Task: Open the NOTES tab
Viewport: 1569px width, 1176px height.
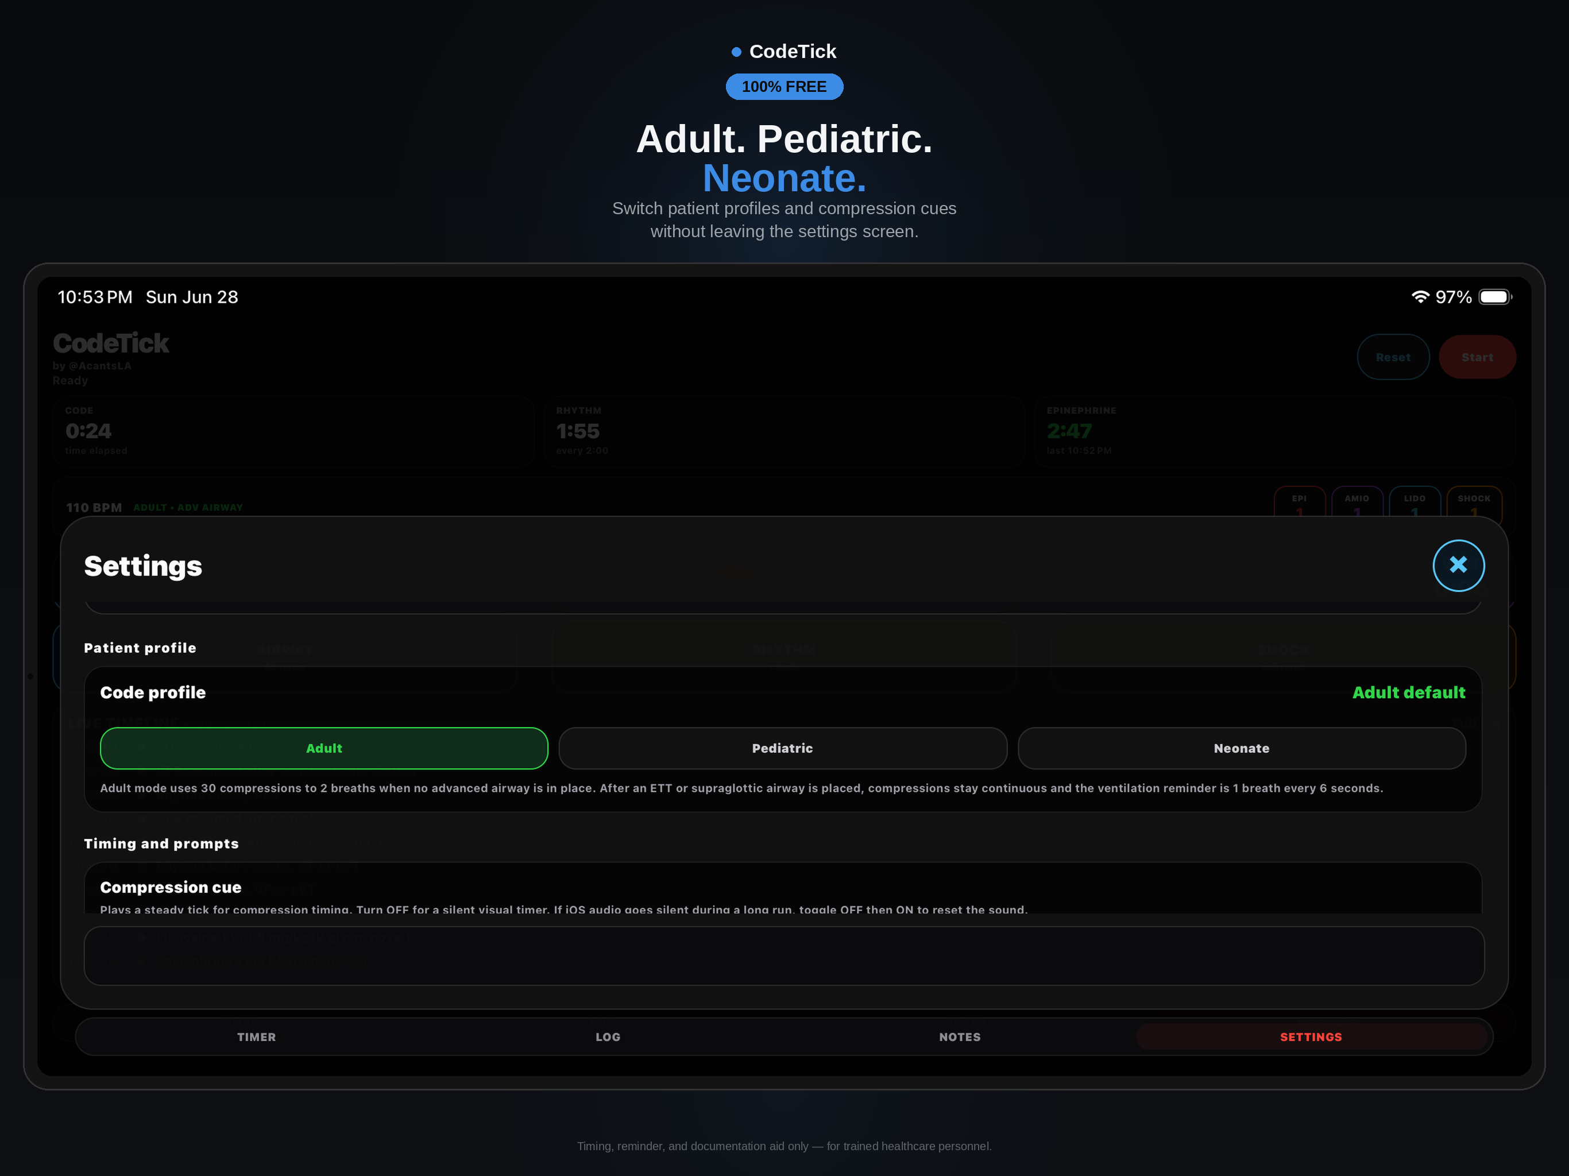Action: [x=960, y=1037]
